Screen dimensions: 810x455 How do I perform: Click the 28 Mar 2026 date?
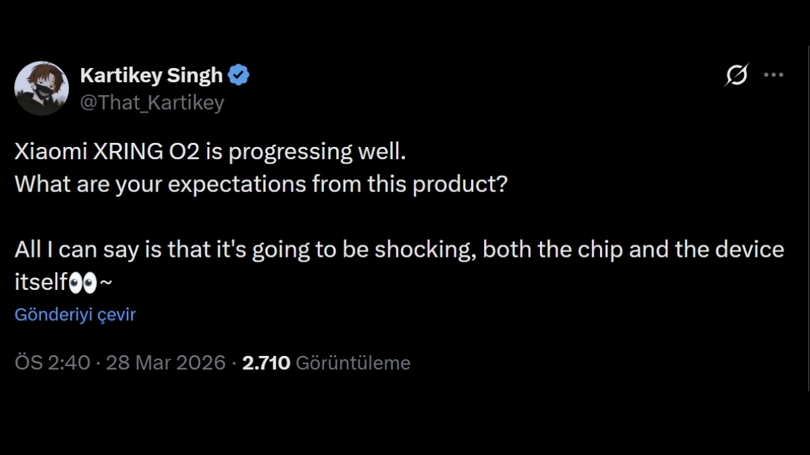click(x=165, y=363)
